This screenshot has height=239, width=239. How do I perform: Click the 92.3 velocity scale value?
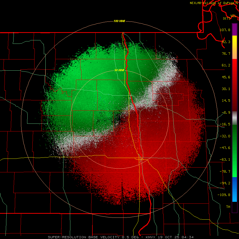(x=226, y=42)
